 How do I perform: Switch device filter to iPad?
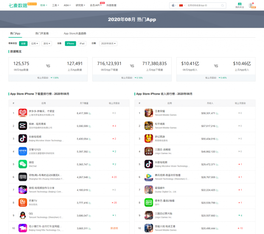pos(82,43)
